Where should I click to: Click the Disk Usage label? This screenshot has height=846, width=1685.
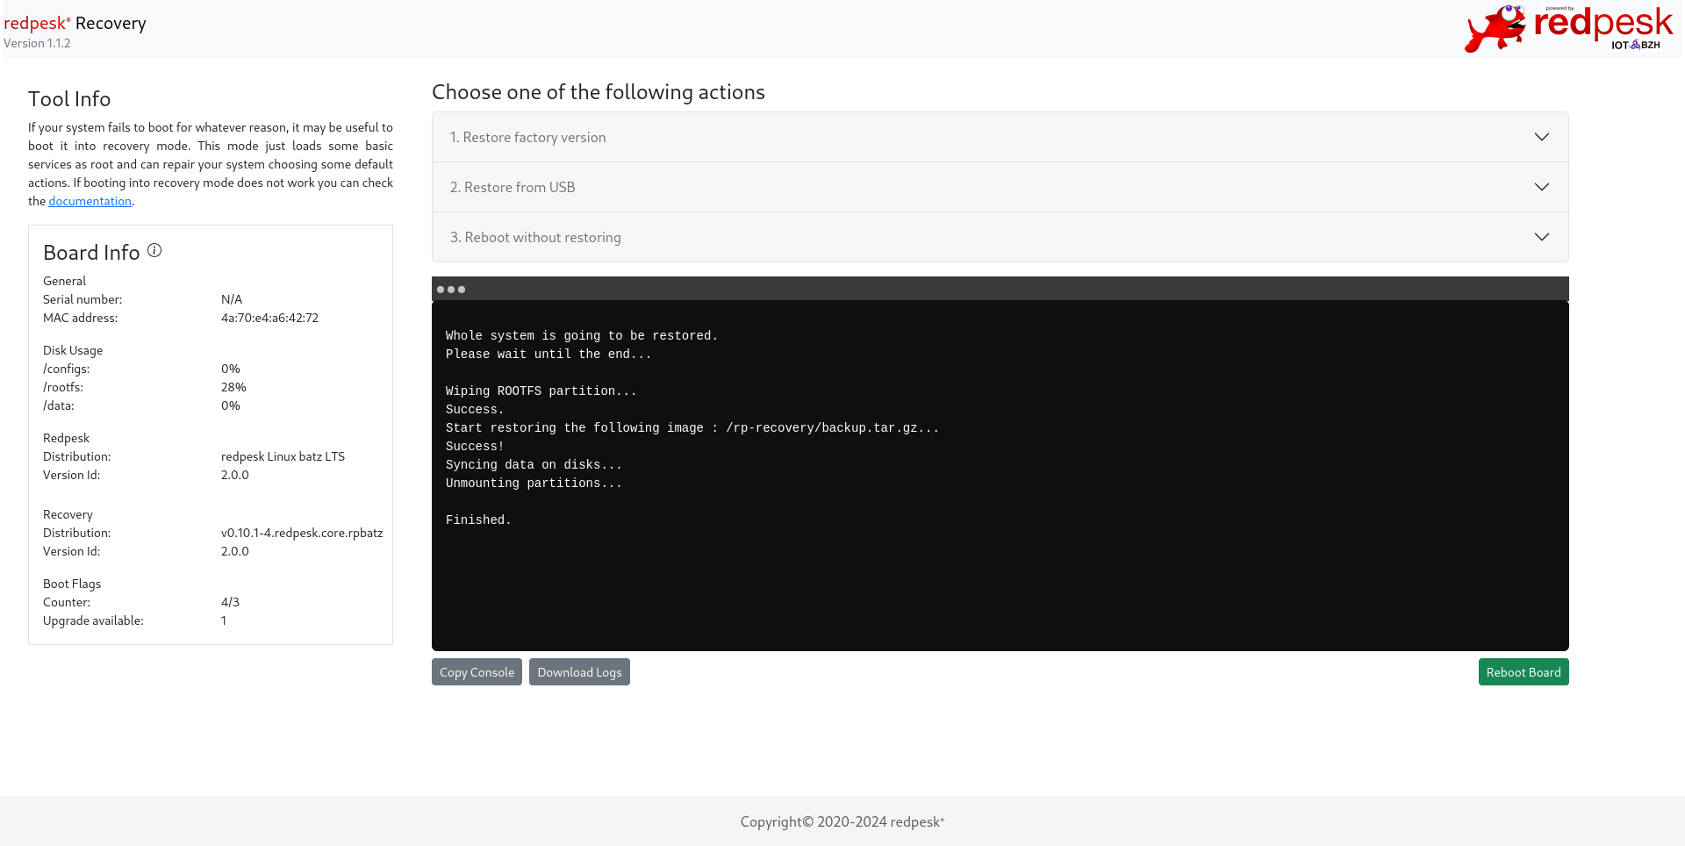pos(73,350)
